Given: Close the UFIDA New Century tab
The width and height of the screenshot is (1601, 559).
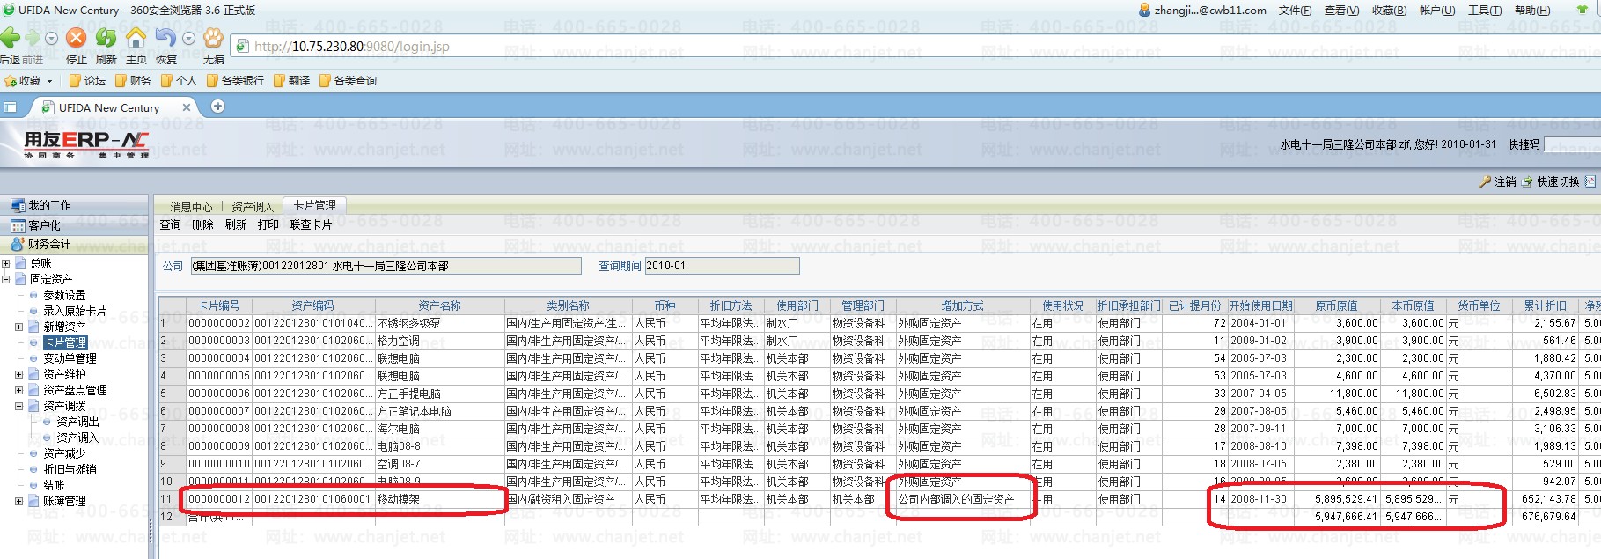Looking at the screenshot, I should tap(187, 107).
